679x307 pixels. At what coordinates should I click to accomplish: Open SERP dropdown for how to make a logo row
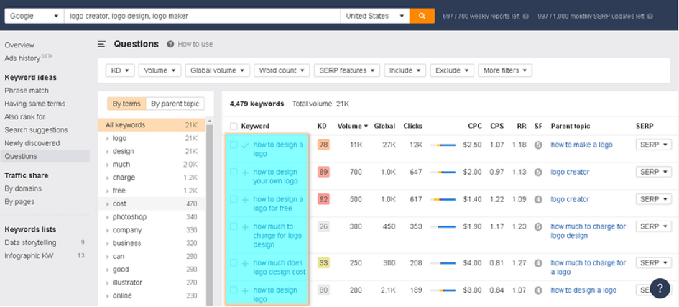click(x=653, y=145)
